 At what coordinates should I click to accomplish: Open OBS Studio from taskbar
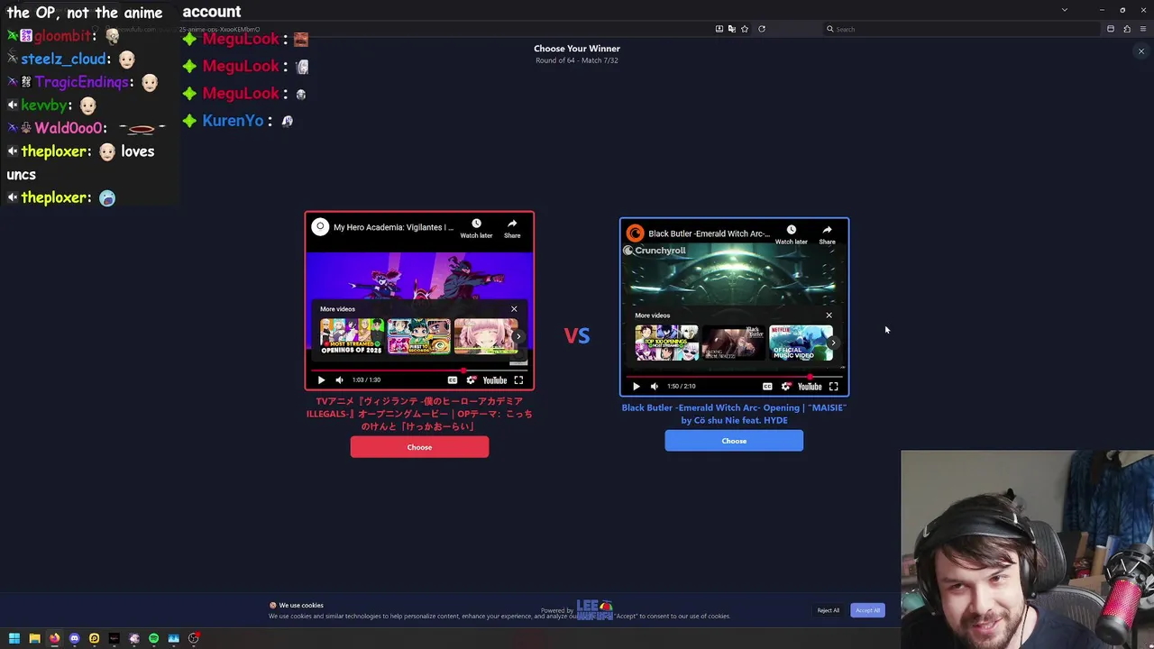[x=193, y=638]
